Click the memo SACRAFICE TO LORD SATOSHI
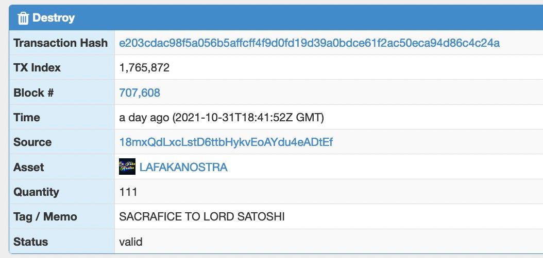 (202, 216)
